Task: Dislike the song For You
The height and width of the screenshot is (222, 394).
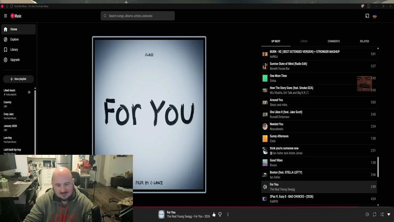Action: pos(220,214)
